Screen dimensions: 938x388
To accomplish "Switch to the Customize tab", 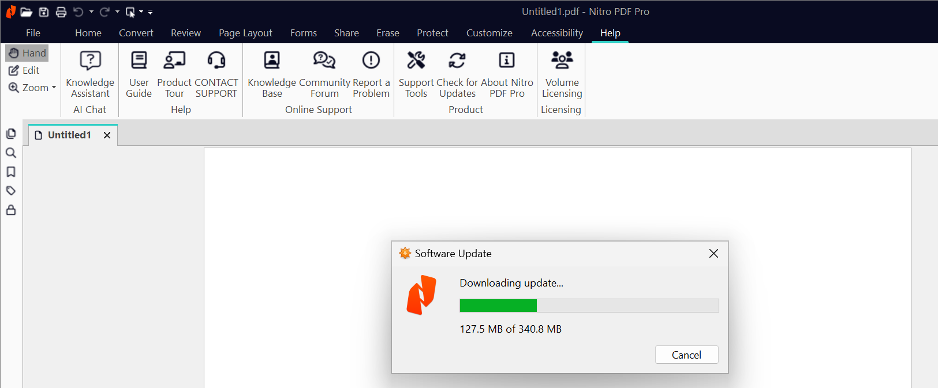I will point(489,33).
